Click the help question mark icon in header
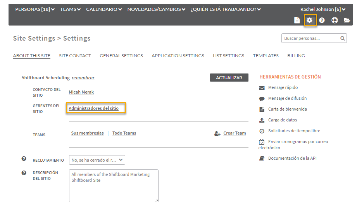This screenshot has width=357, height=210. point(322,20)
